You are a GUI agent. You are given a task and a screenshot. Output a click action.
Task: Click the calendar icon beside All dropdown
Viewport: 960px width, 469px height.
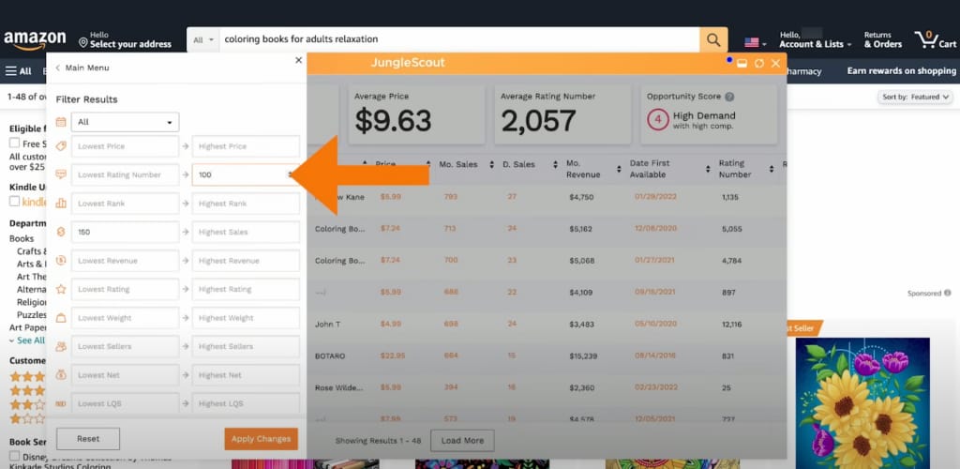pyautogui.click(x=61, y=122)
